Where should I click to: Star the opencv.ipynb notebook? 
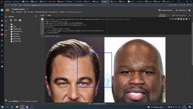(x=27, y=9)
